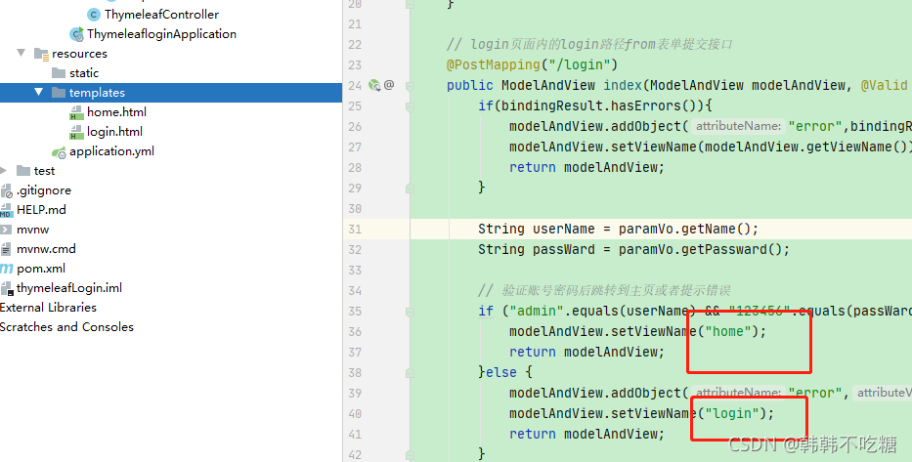Click the home.html file icon

(76, 112)
